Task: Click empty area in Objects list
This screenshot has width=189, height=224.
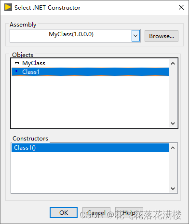Action: click(90, 101)
